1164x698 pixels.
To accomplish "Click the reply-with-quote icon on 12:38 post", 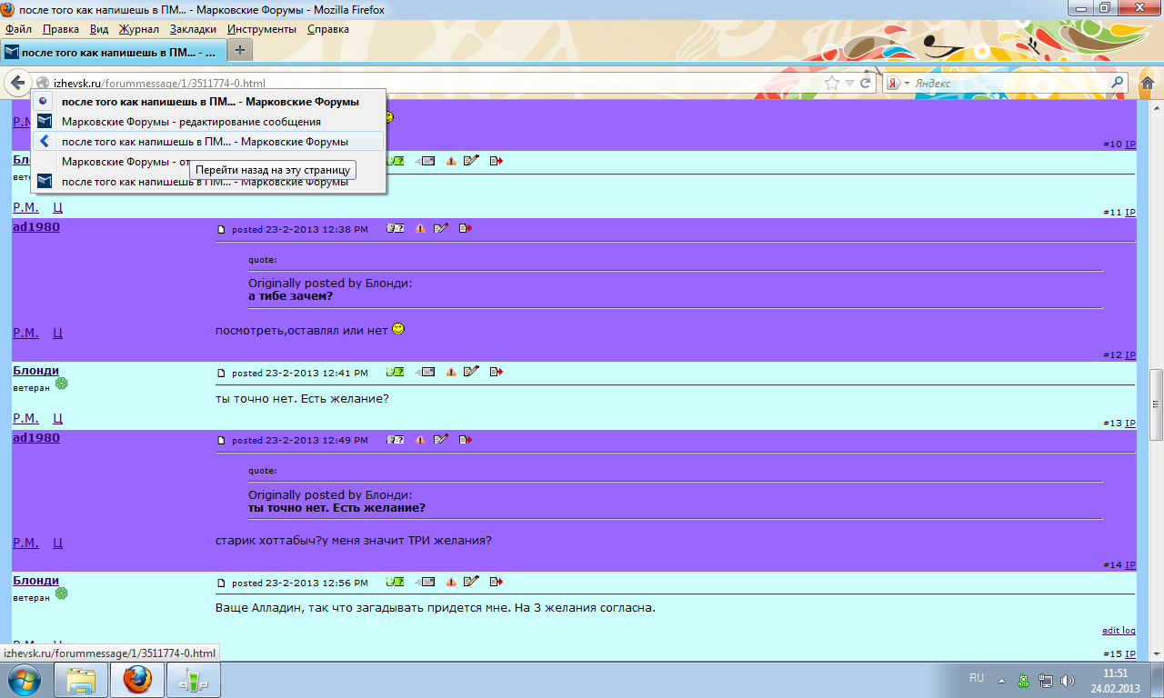I will (395, 229).
